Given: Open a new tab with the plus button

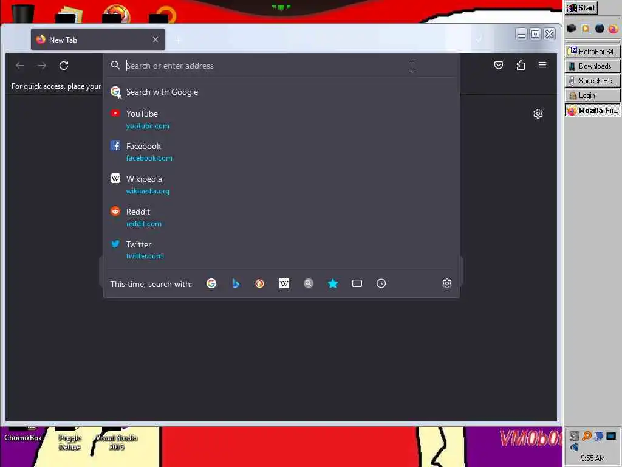Looking at the screenshot, I should (178, 40).
